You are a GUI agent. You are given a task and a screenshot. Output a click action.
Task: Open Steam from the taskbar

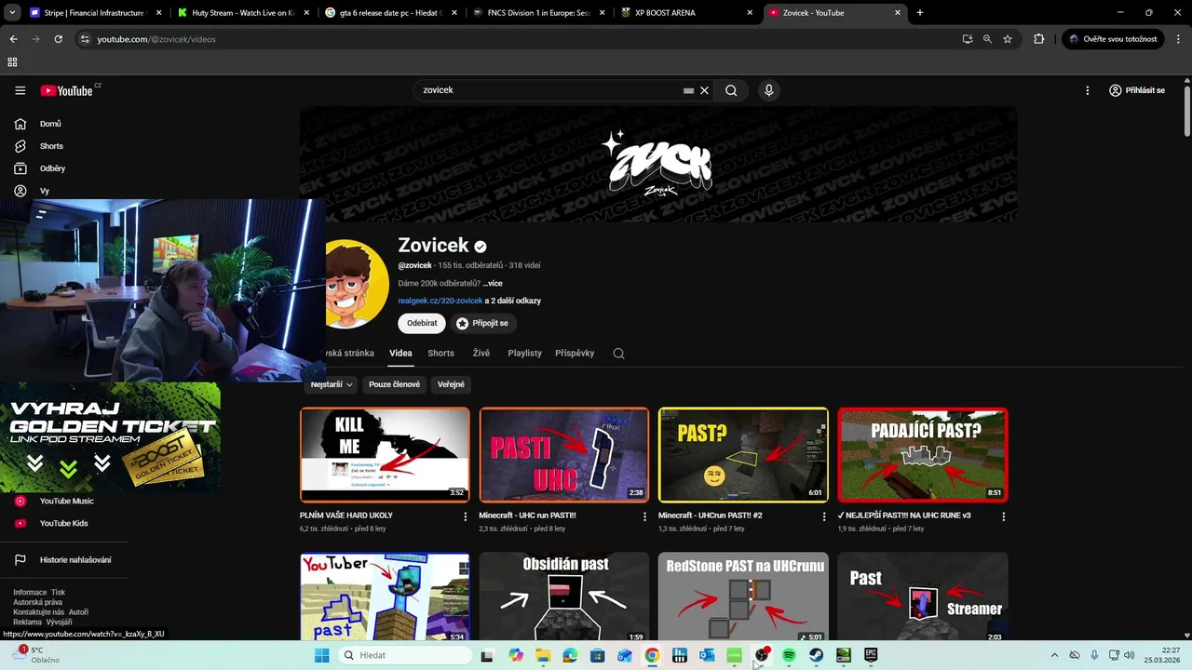point(816,655)
